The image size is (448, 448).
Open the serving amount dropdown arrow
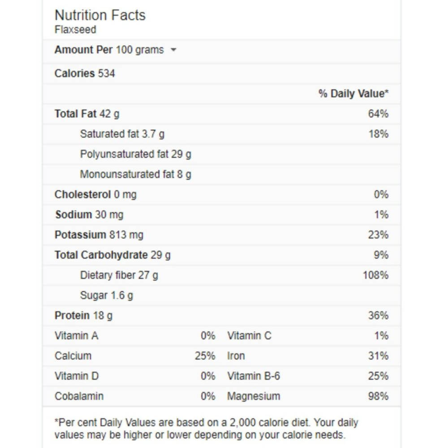coord(173,50)
